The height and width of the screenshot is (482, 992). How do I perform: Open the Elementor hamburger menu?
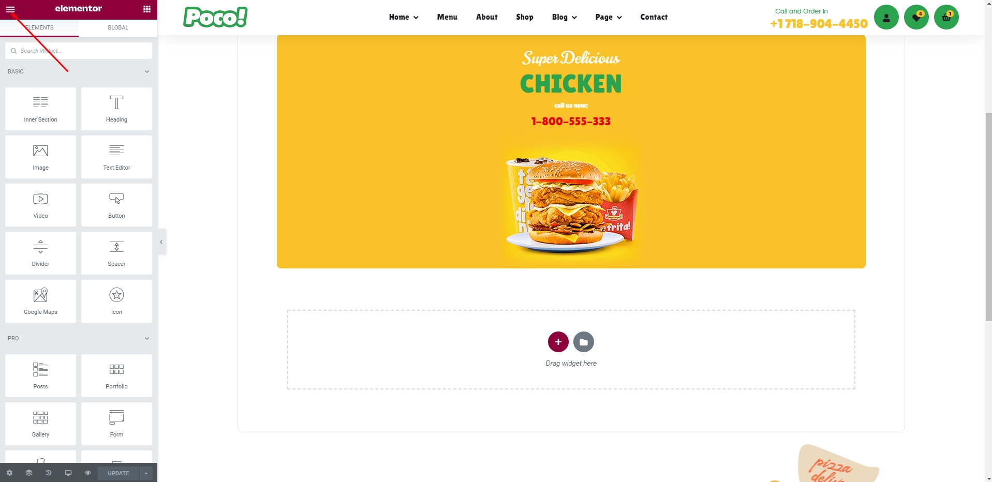click(x=10, y=9)
